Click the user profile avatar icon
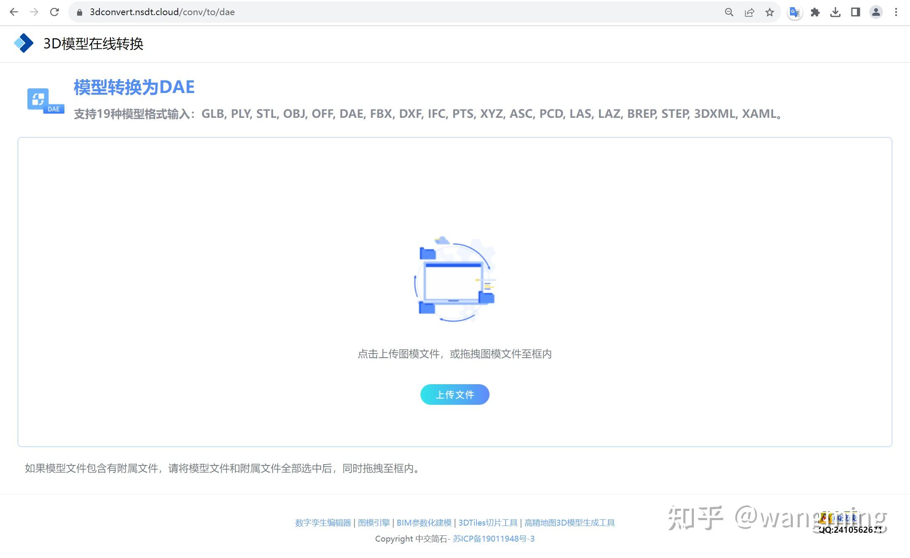The height and width of the screenshot is (558, 910). (x=875, y=12)
